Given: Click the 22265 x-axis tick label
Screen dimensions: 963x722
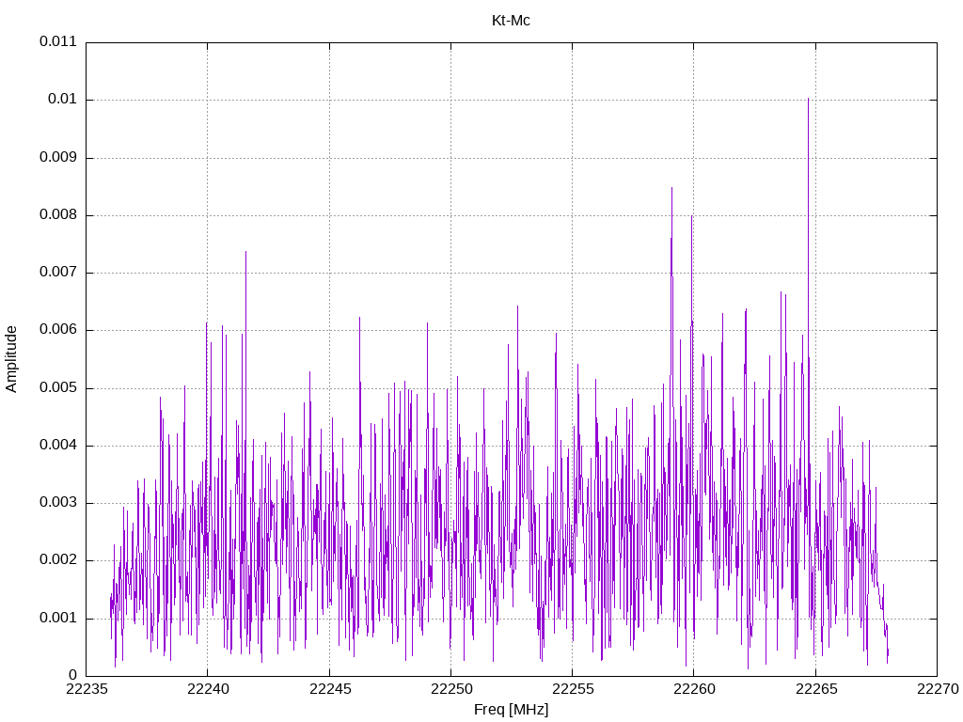Looking at the screenshot, I should [815, 689].
